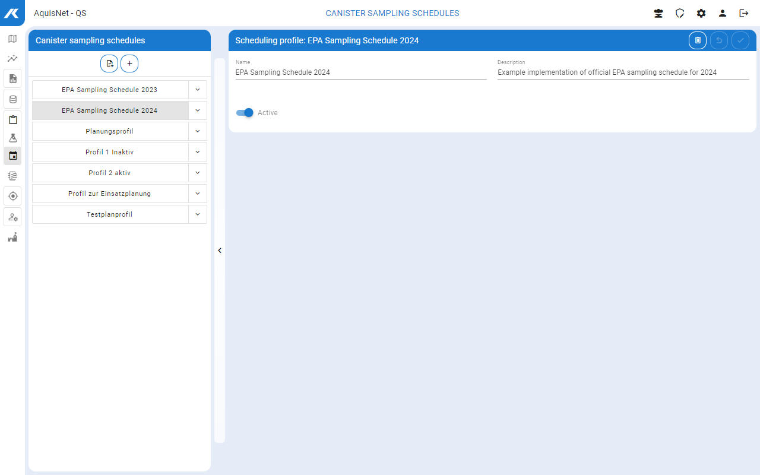The height and width of the screenshot is (475, 760).
Task: Select Profil zur Einsatzplanung entry
Action: coord(110,194)
